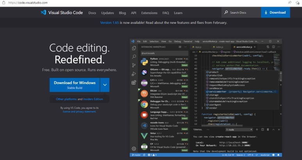
Task: Select the serviceWorker autocomplete suggestion
Action: point(241,92)
